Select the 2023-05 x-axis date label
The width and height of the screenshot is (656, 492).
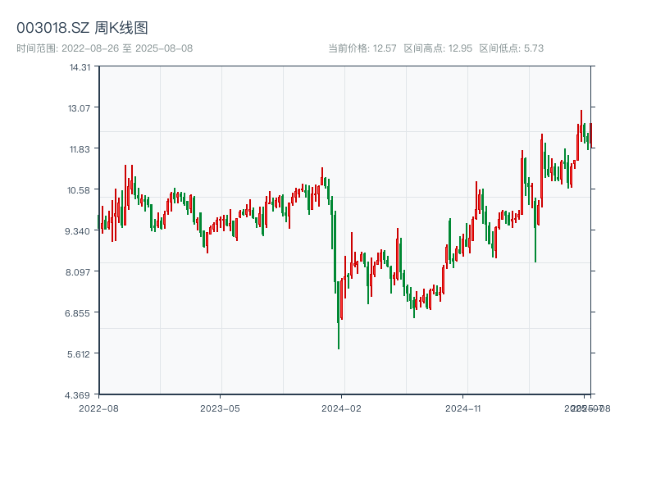tap(220, 408)
